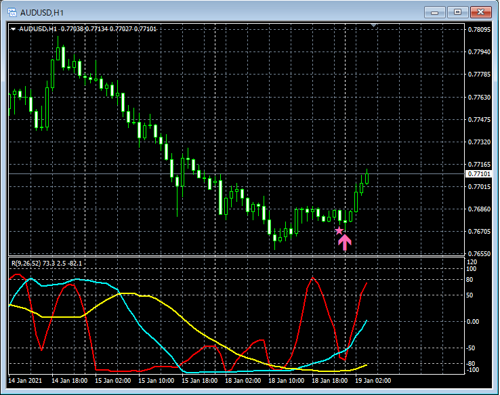Maximize the AUDUSD,H1 chart window
The height and width of the screenshot is (395, 500).
tap(458, 12)
